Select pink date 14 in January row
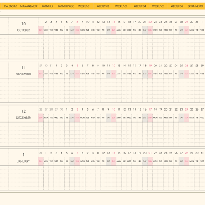The image size is (205, 205). tap(114, 153)
